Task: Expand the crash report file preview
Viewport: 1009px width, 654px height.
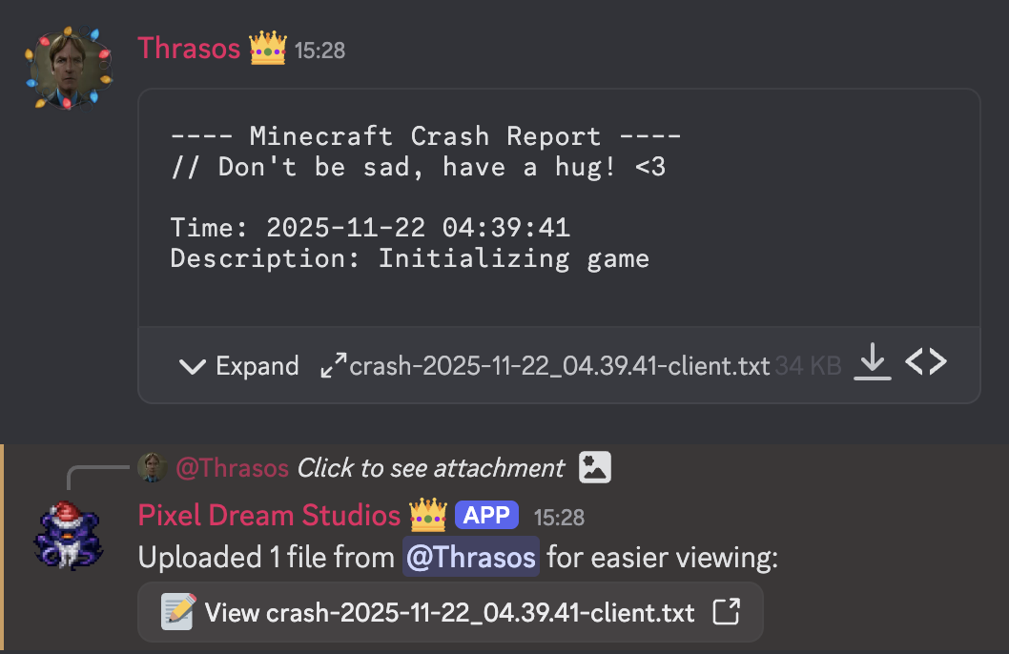Action: (239, 366)
